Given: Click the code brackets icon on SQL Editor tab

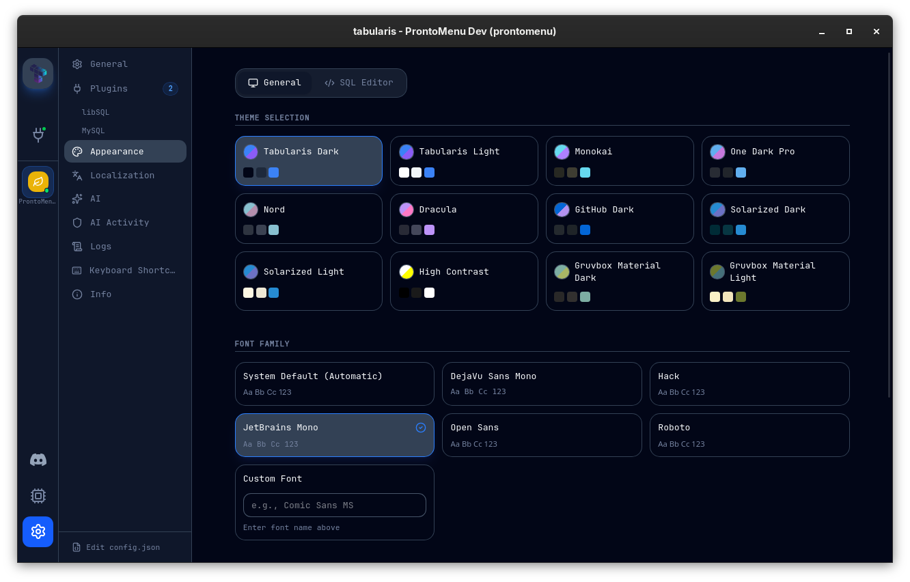Looking at the screenshot, I should coord(329,83).
